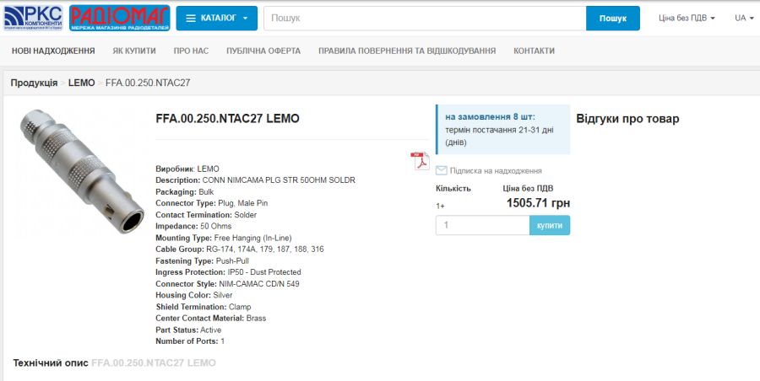
Task: Click the quantity input field
Action: [482, 225]
